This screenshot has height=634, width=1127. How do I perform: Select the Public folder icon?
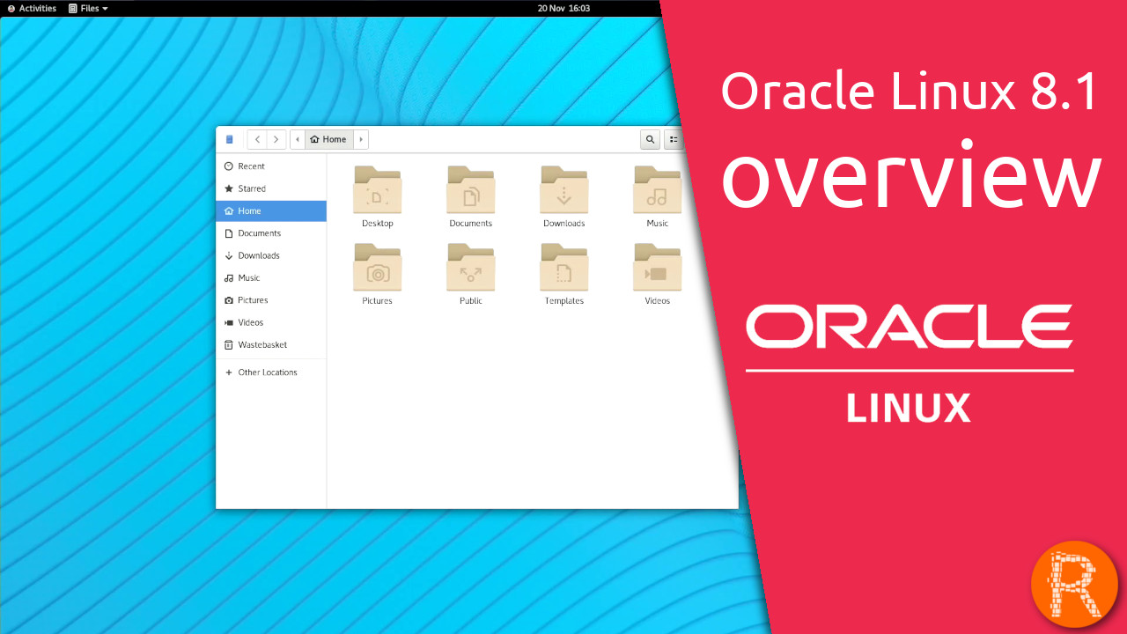click(x=471, y=267)
